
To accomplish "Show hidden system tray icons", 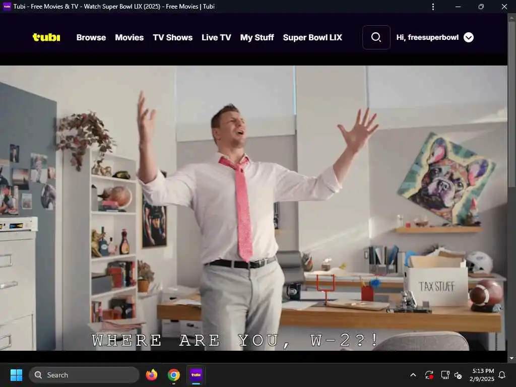I will pyautogui.click(x=413, y=375).
